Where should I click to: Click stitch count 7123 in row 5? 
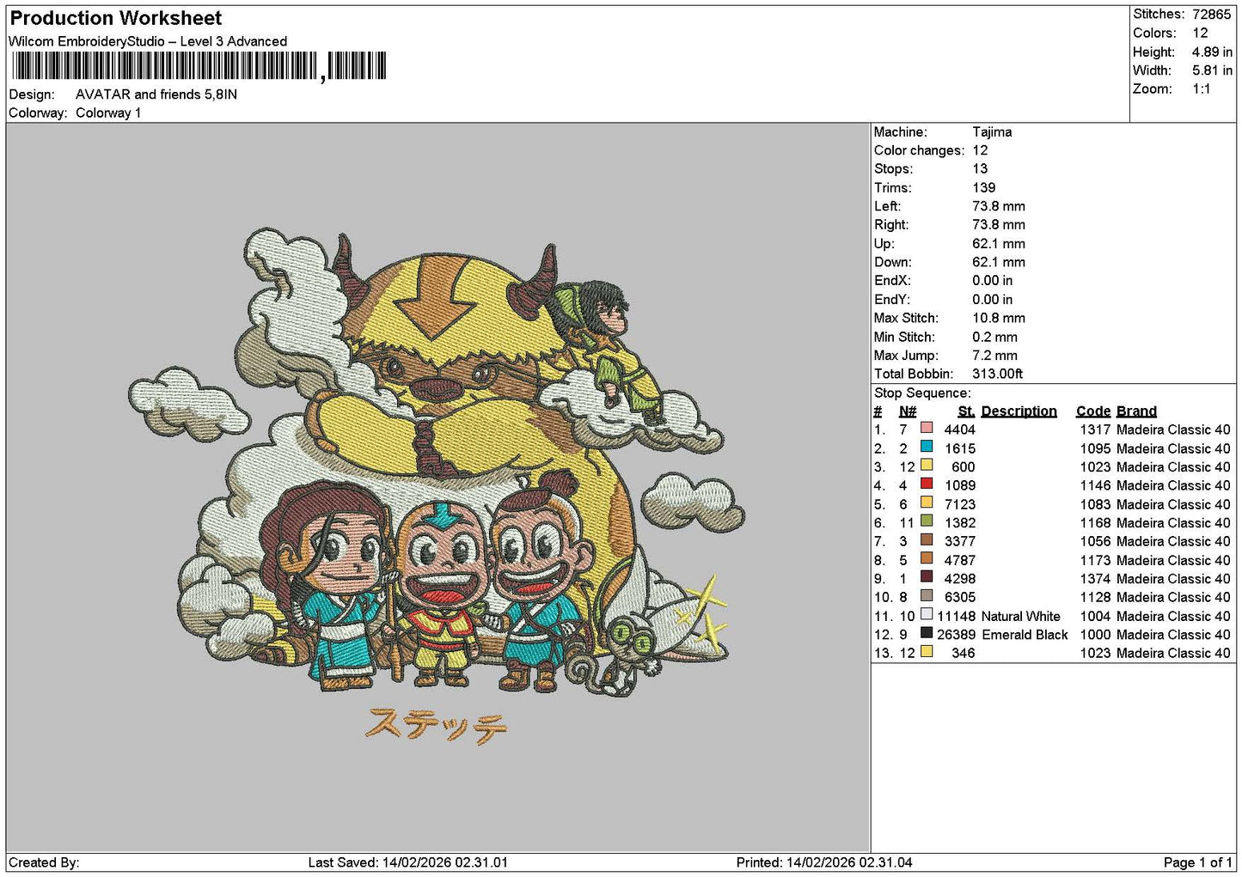(x=960, y=504)
